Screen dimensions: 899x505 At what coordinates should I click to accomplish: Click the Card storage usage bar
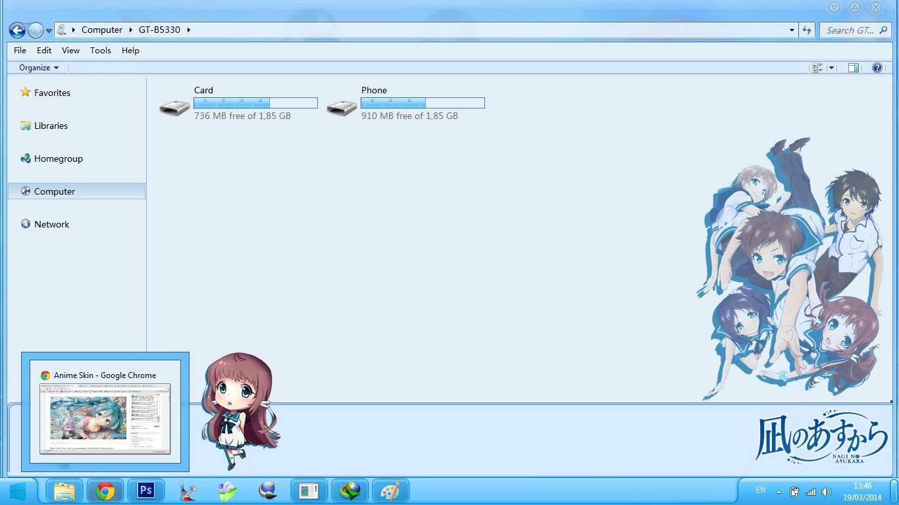coord(255,103)
